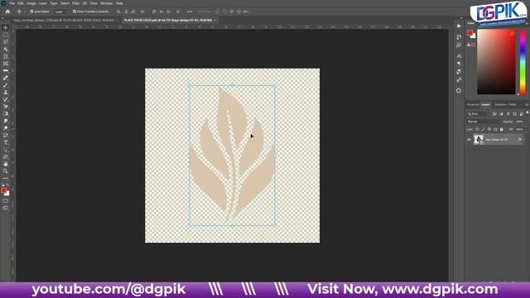
Task: Toggle Show Transform Controls checkbox
Action: pos(75,12)
